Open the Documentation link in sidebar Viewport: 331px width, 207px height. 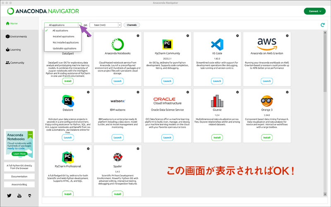[x=19, y=176]
